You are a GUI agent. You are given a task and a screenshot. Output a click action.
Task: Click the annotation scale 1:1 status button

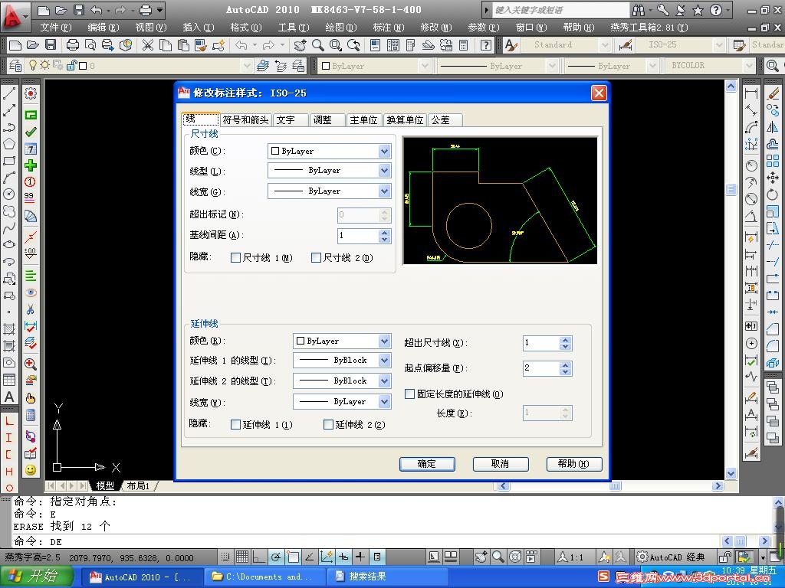(571, 557)
